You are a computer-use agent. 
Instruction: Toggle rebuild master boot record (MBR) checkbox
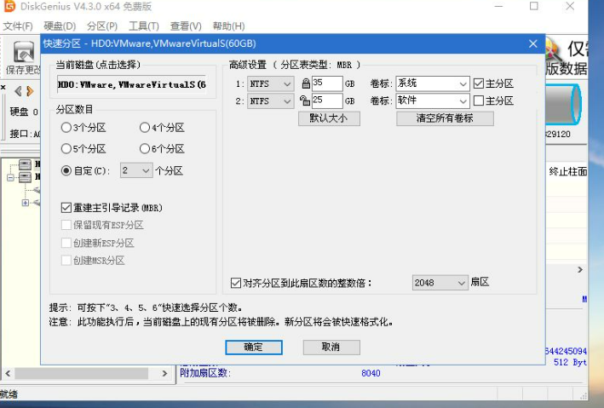pyautogui.click(x=66, y=208)
